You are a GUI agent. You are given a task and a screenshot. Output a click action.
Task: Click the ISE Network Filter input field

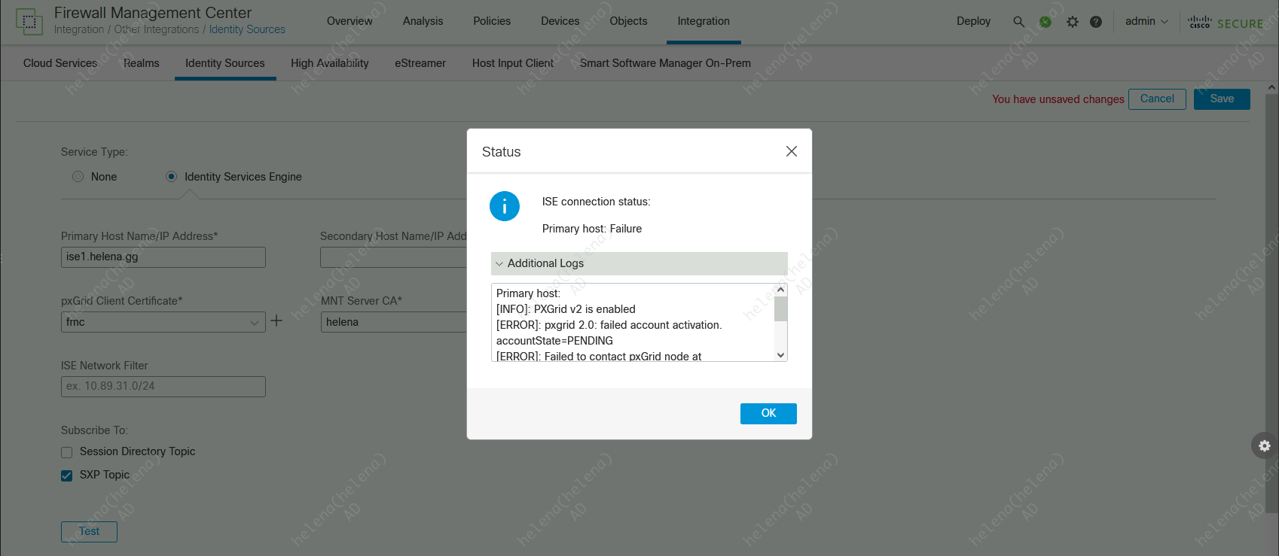[163, 387]
